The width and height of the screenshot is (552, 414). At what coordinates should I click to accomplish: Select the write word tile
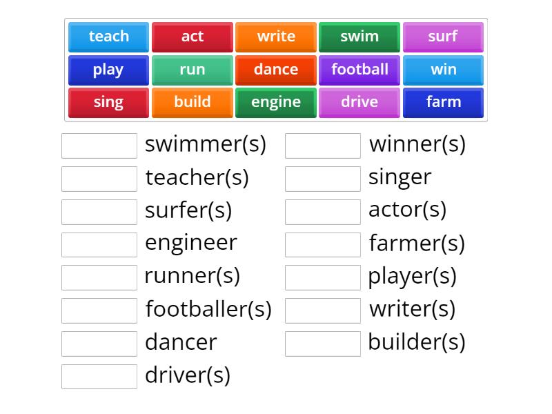click(276, 37)
